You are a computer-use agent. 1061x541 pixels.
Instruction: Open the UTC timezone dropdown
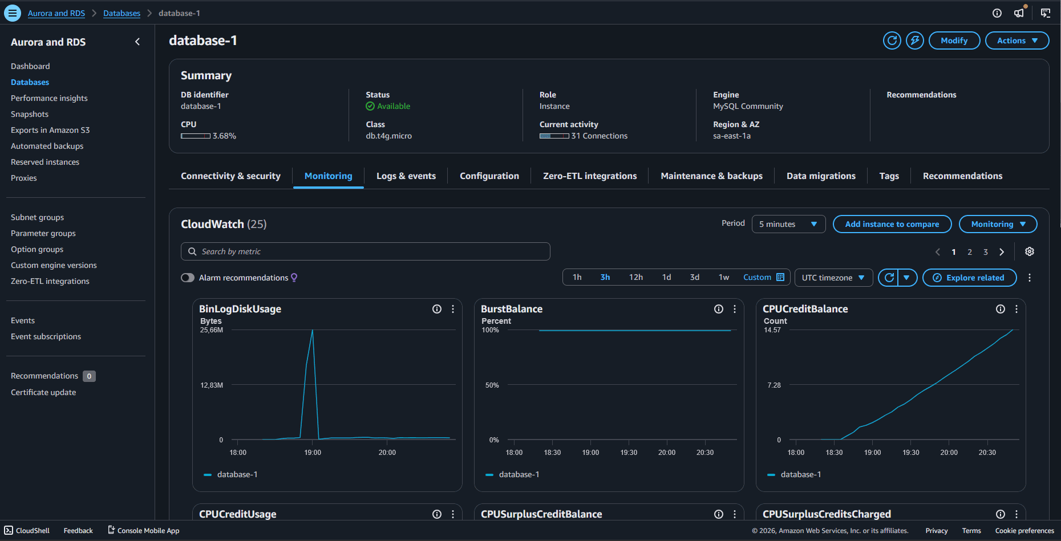pos(833,278)
